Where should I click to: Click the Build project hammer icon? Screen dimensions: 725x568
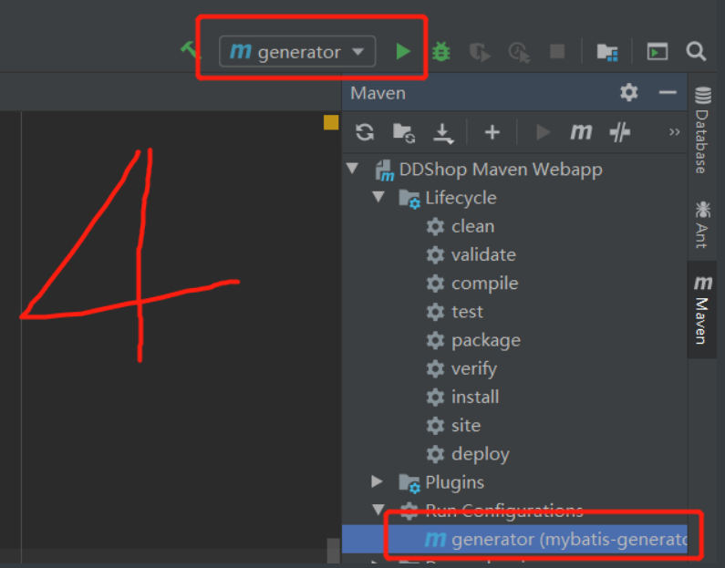190,50
